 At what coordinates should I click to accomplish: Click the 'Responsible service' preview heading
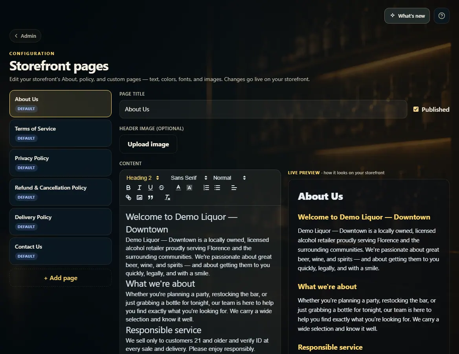330,347
